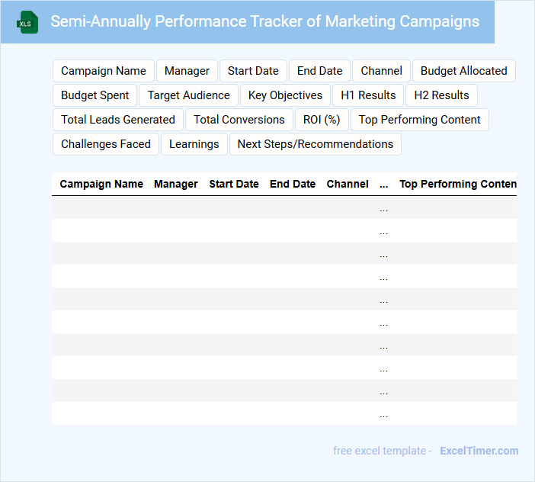Click the ROI (%) tag

click(322, 120)
